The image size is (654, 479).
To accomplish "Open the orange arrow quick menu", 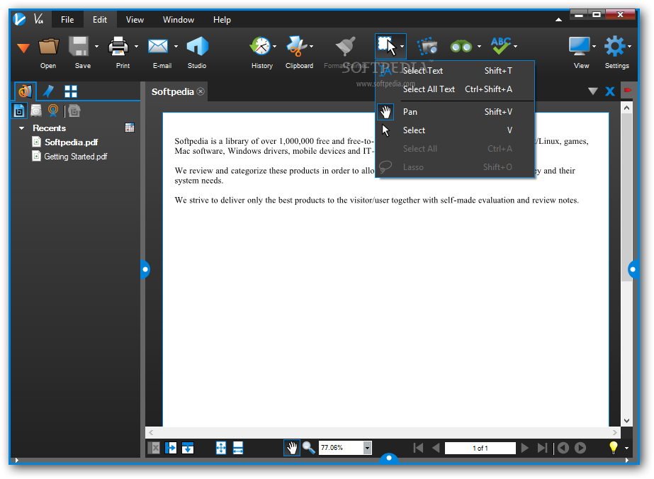I will click(x=23, y=48).
